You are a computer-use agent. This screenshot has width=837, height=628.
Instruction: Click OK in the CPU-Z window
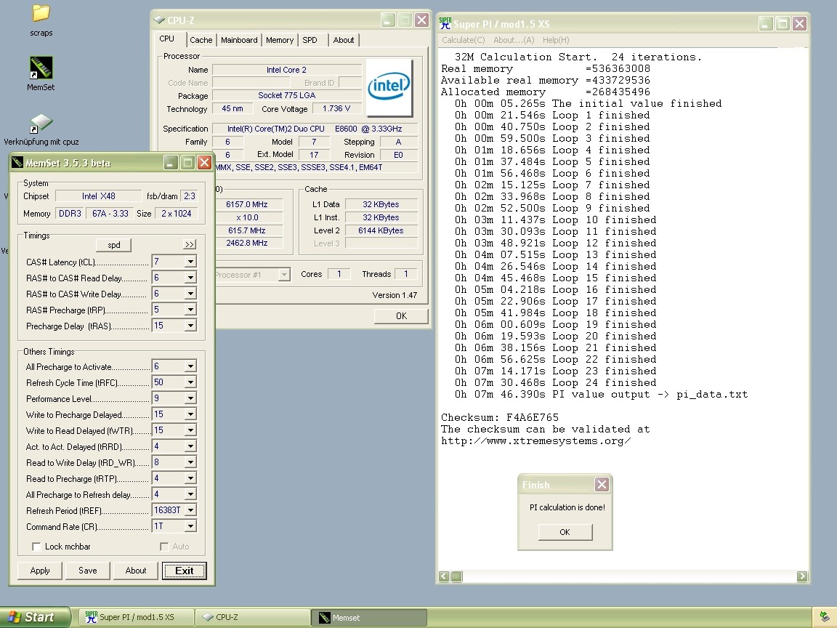[401, 315]
